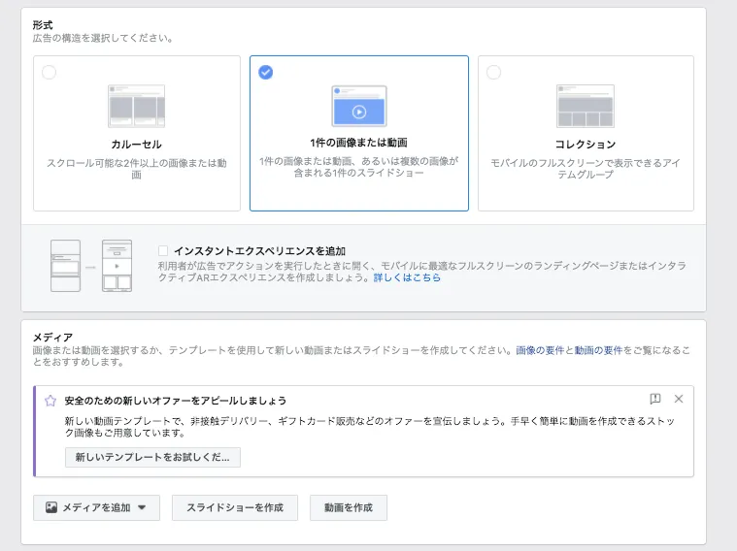This screenshot has height=551, width=737.
Task: Click the 形式 section heading
Action: (43, 25)
